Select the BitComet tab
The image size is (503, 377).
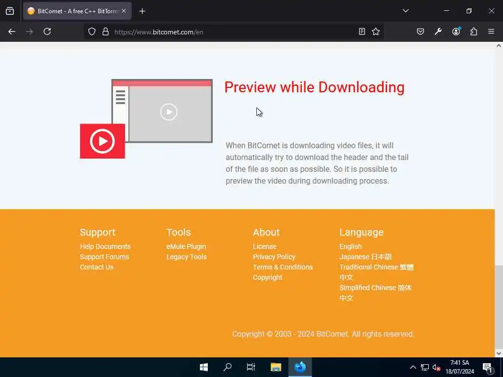(77, 11)
